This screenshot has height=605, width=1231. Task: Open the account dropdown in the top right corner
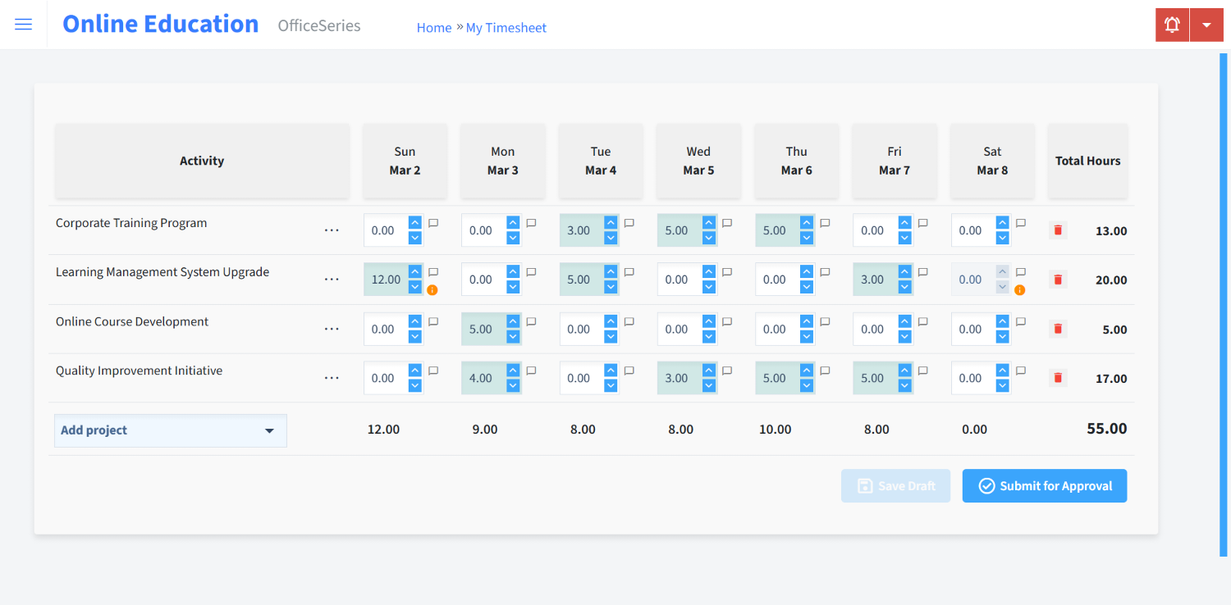pos(1206,25)
